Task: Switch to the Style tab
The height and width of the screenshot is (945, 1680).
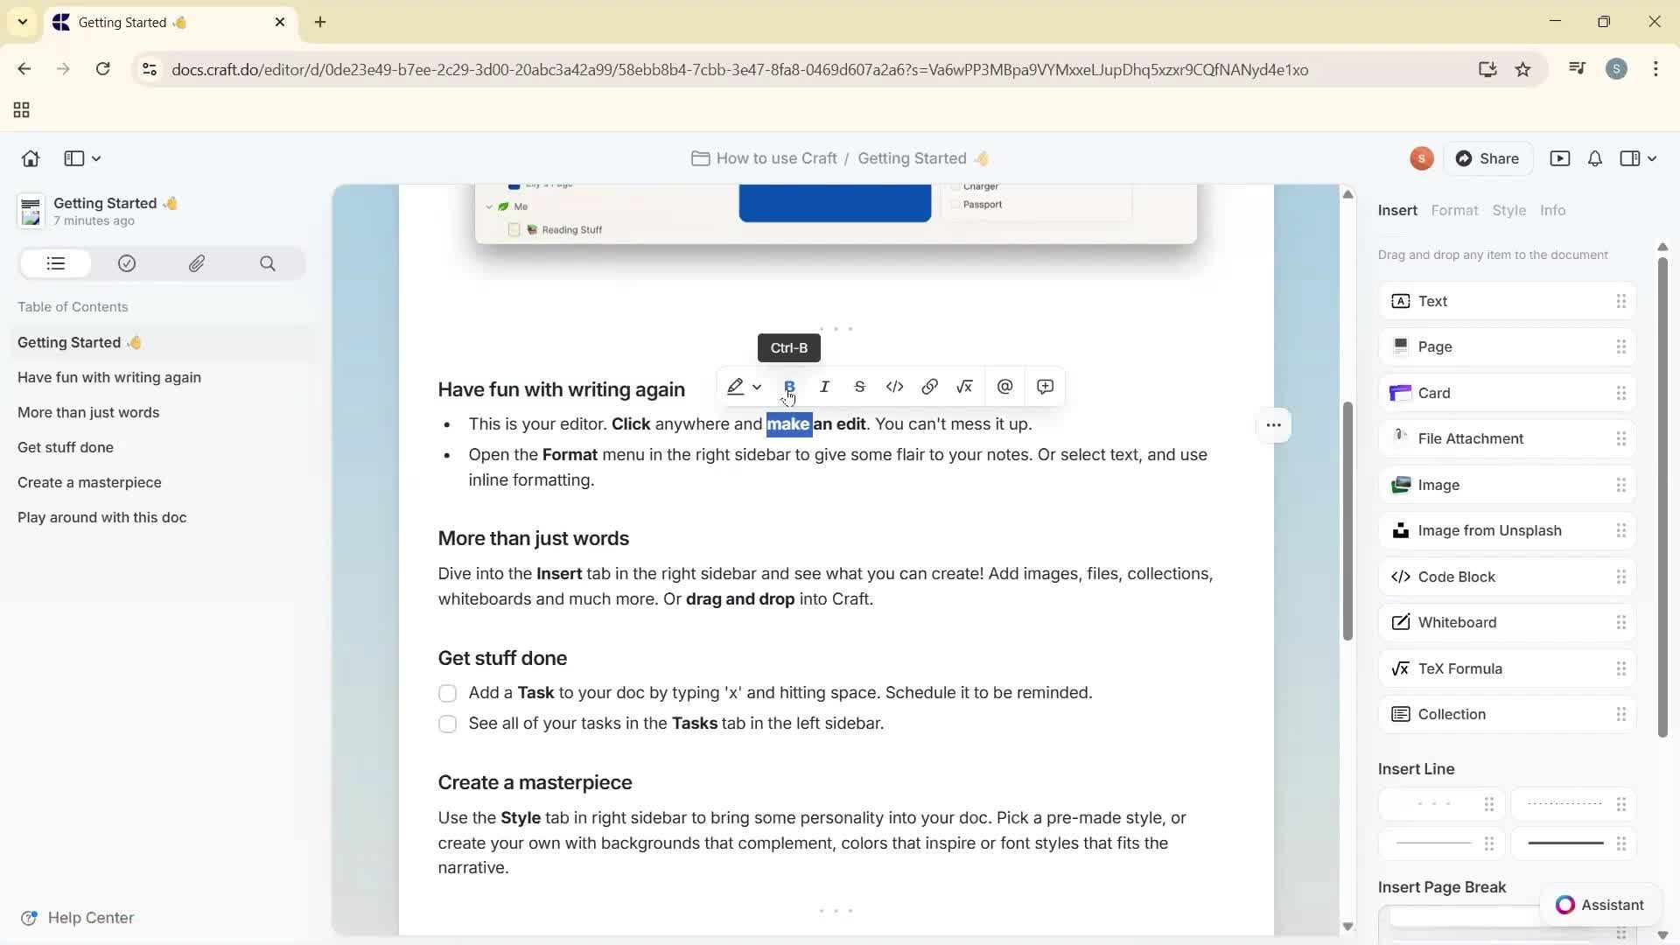Action: pyautogui.click(x=1511, y=210)
